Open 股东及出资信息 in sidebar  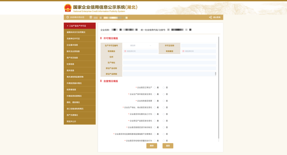(80, 52)
